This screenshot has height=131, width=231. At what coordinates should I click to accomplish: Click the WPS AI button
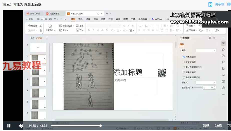coord(157,19)
